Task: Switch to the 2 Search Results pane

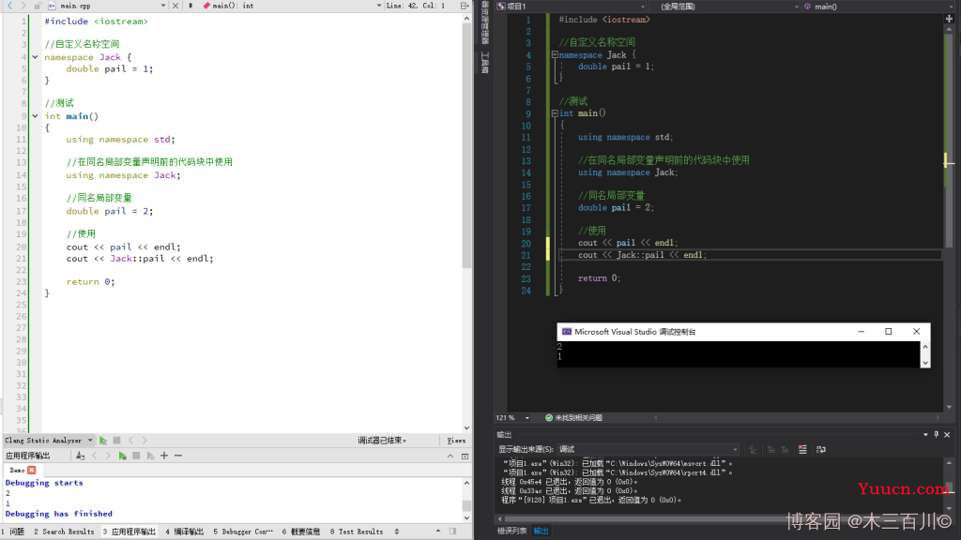Action: pyautogui.click(x=64, y=532)
